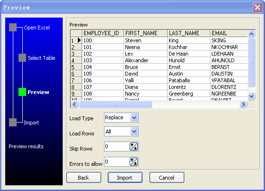
Task: Click the Skip Rows input field
Action: (117, 146)
